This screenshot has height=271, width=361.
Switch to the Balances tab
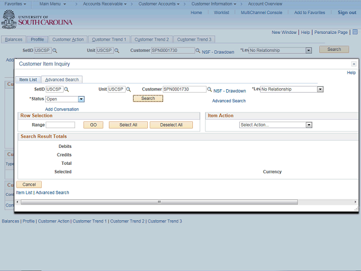point(14,40)
